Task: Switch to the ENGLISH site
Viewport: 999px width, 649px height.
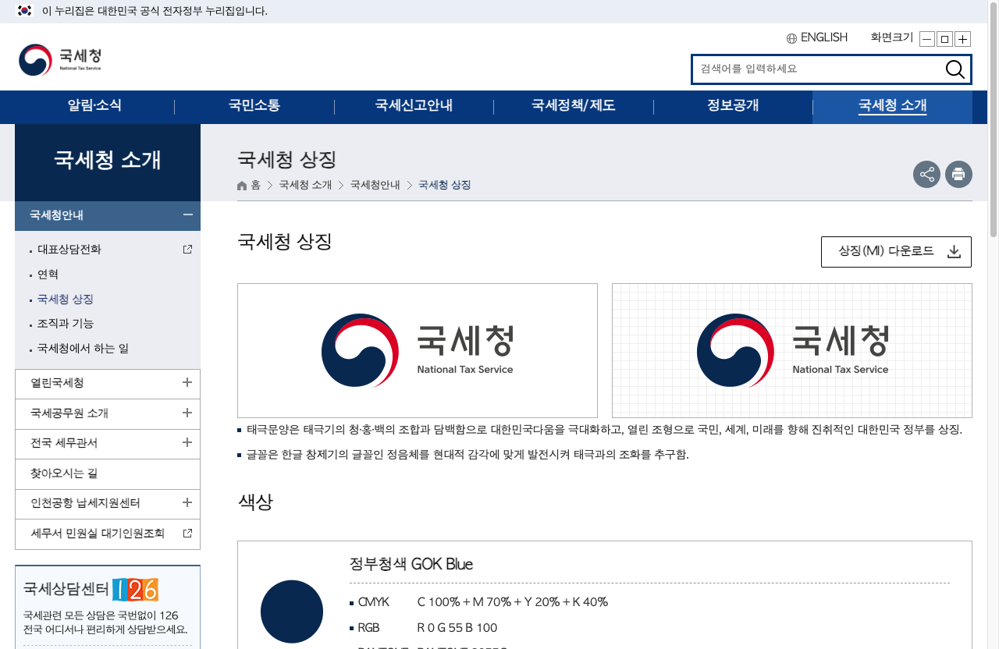Action: (x=823, y=37)
